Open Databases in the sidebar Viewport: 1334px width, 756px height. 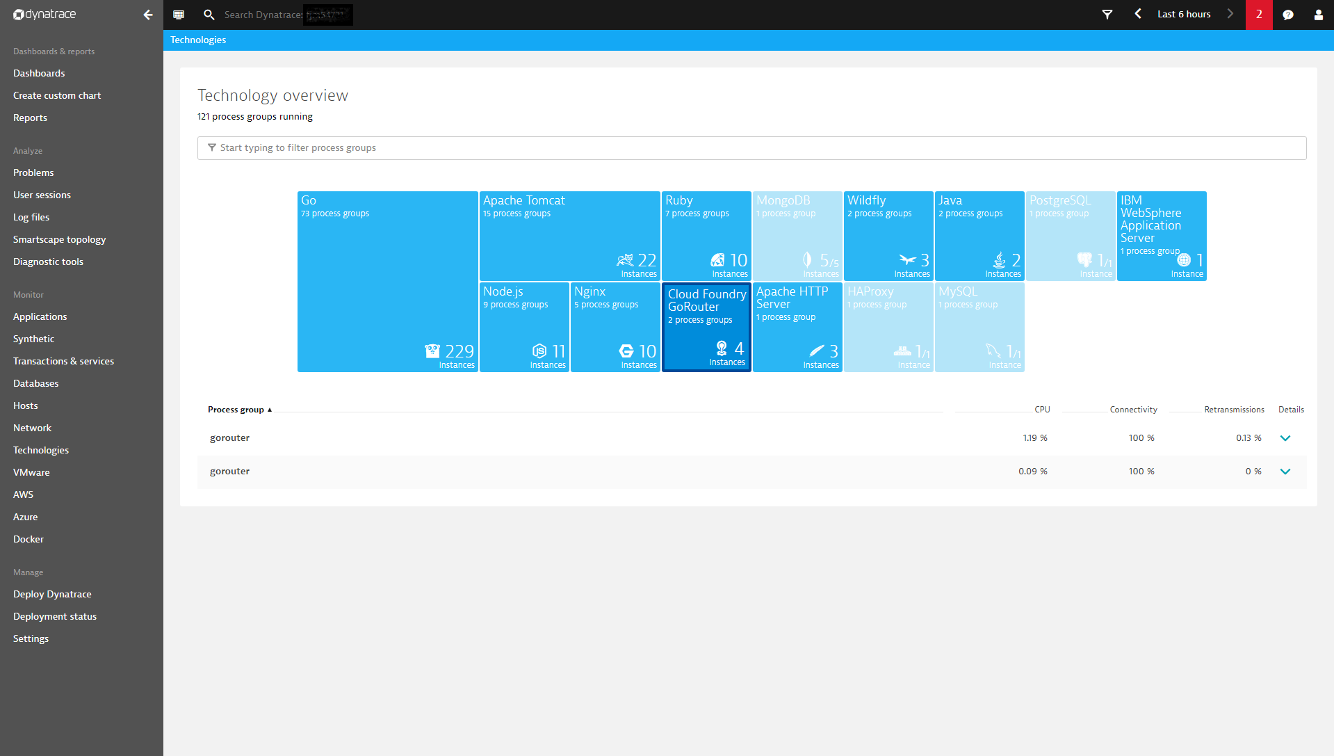[35, 384]
